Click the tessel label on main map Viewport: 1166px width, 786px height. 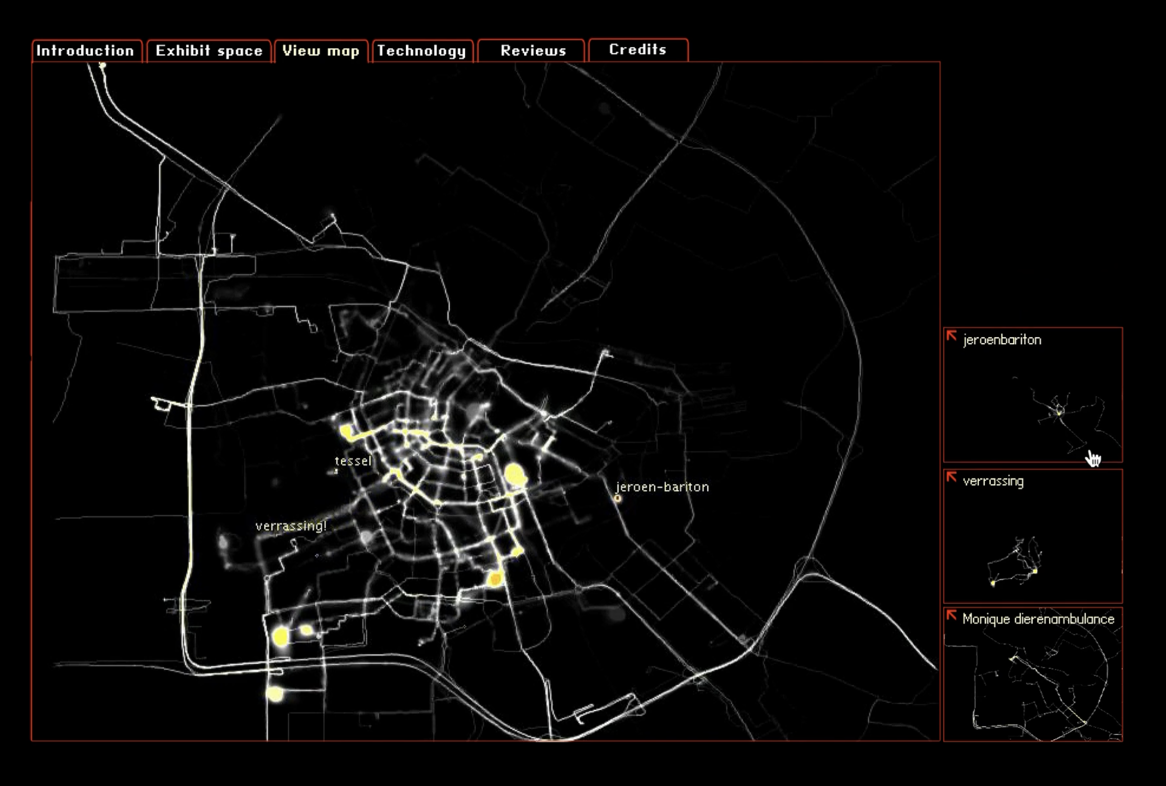coord(353,461)
